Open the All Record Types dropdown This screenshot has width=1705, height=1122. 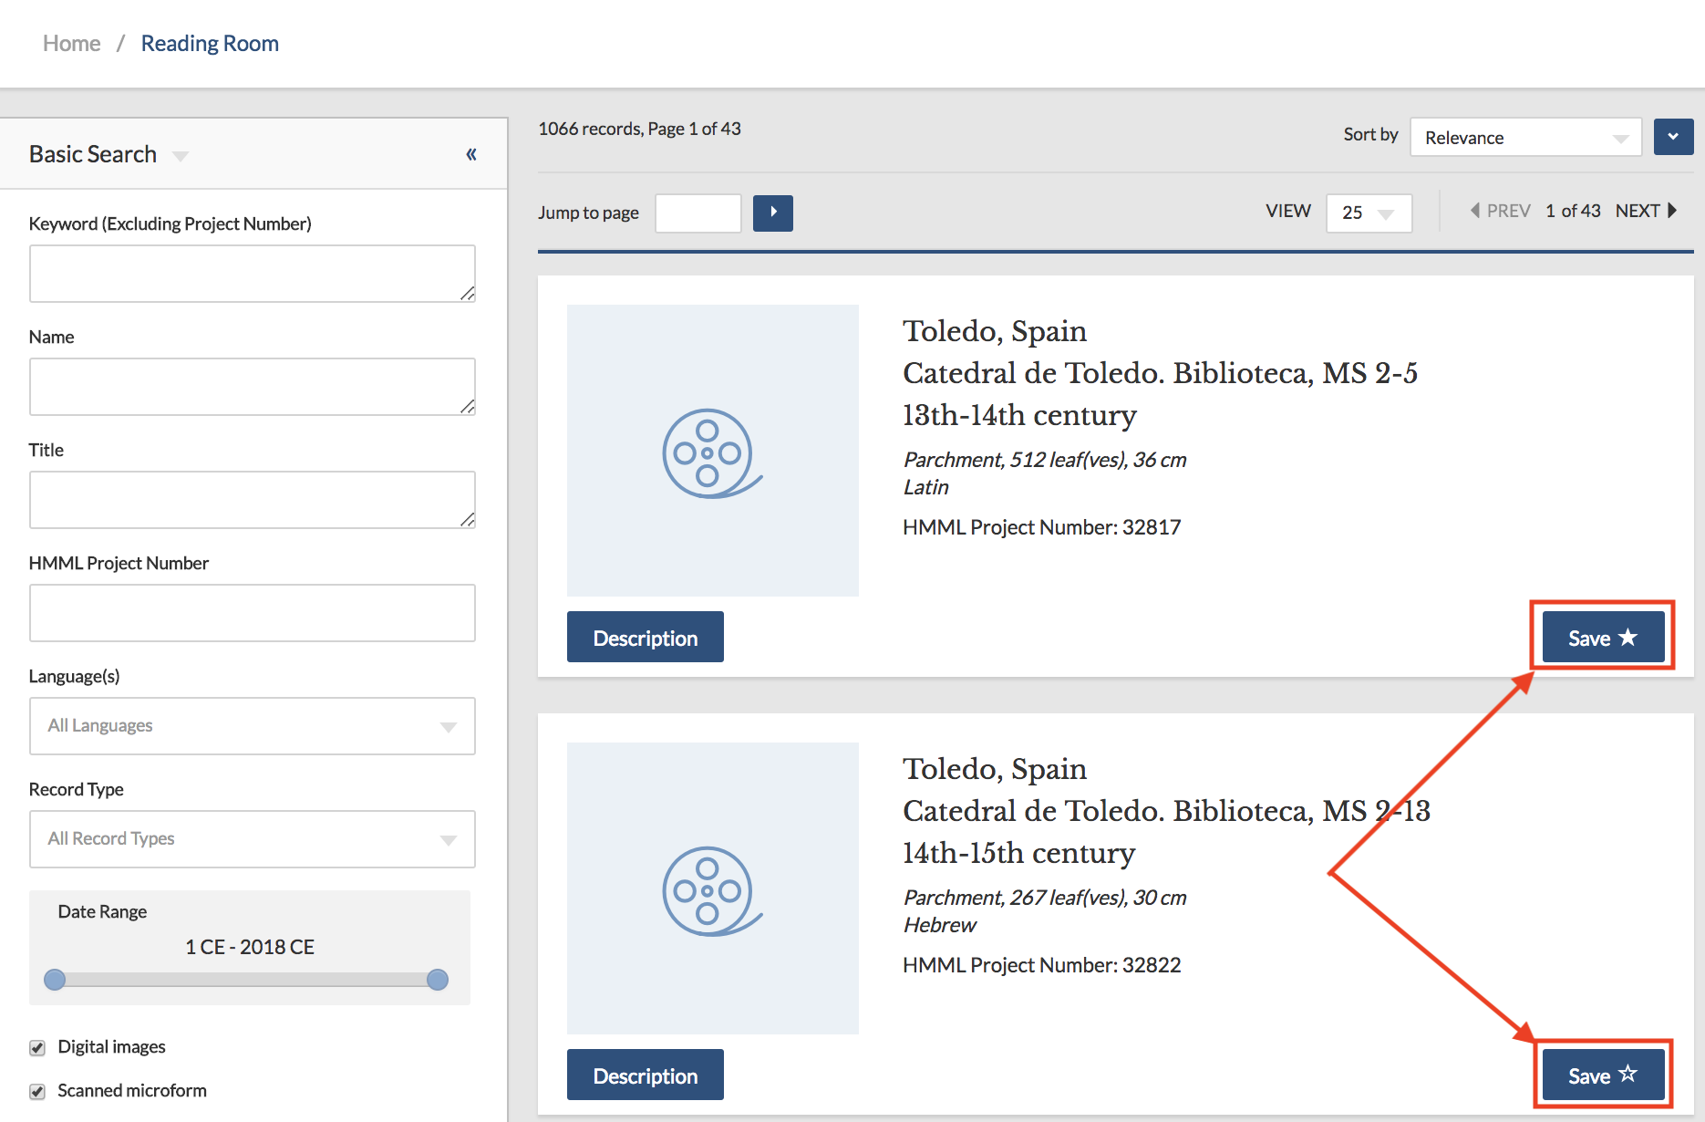point(252,839)
